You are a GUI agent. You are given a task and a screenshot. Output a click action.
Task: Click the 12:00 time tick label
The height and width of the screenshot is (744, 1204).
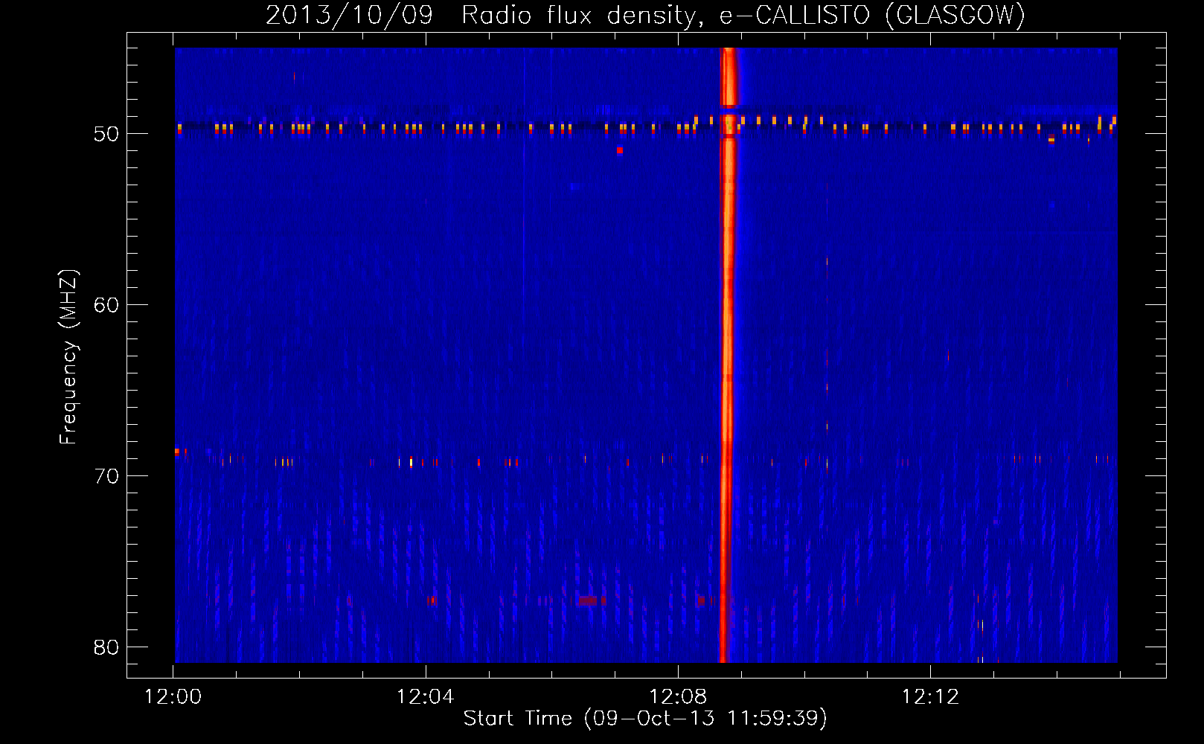(x=173, y=697)
